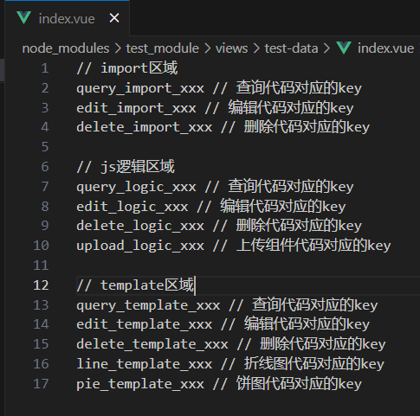Click the upload_logic_xxx text

pyautogui.click(x=140, y=246)
